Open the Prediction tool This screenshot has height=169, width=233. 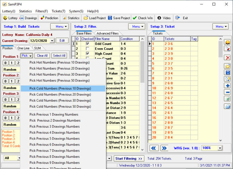click(49, 18)
